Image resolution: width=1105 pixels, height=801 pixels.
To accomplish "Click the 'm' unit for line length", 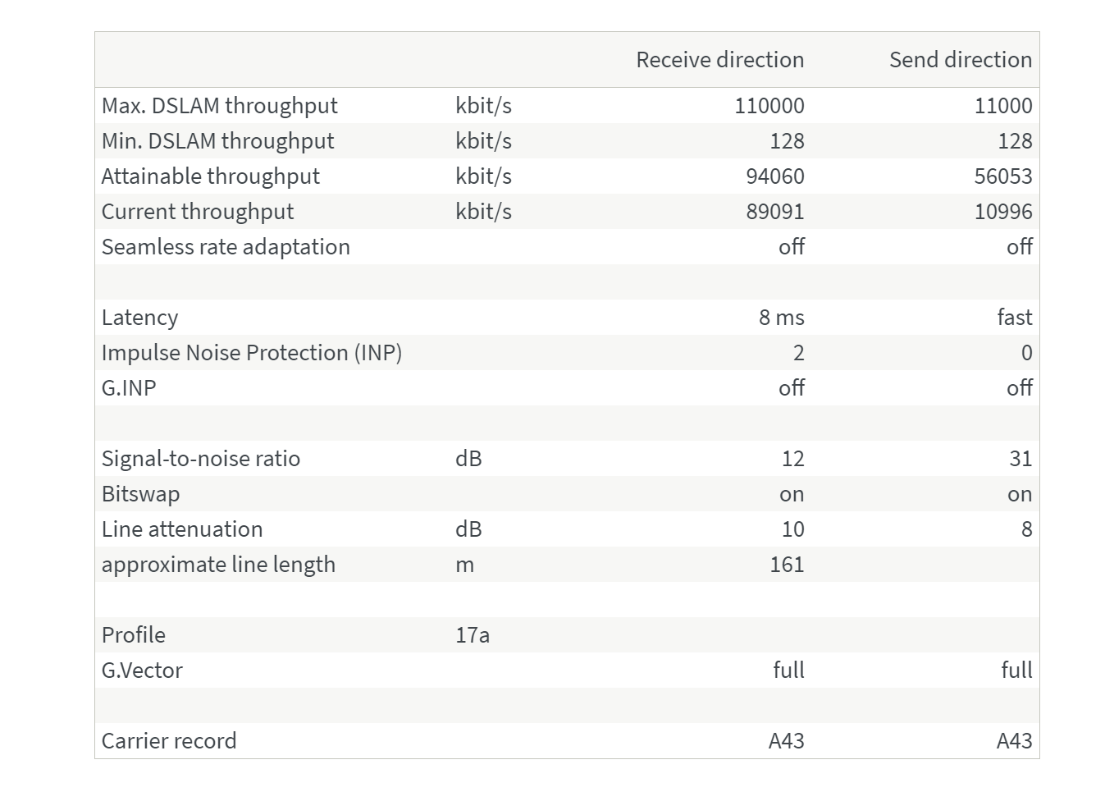I will 464,565.
